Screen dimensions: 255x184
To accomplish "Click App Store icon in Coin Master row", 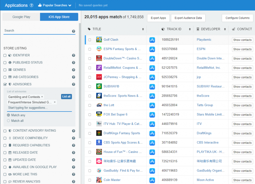I will (x=152, y=180).
